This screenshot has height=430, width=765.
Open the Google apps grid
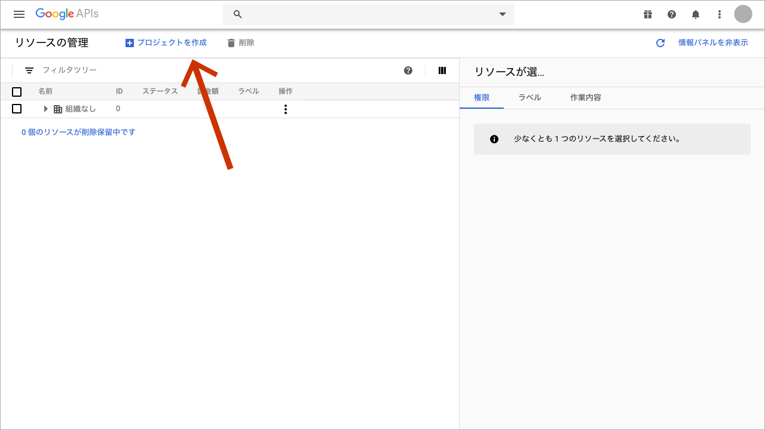tap(648, 14)
